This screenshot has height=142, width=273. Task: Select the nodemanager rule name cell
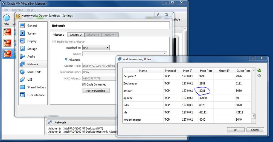point(143,120)
